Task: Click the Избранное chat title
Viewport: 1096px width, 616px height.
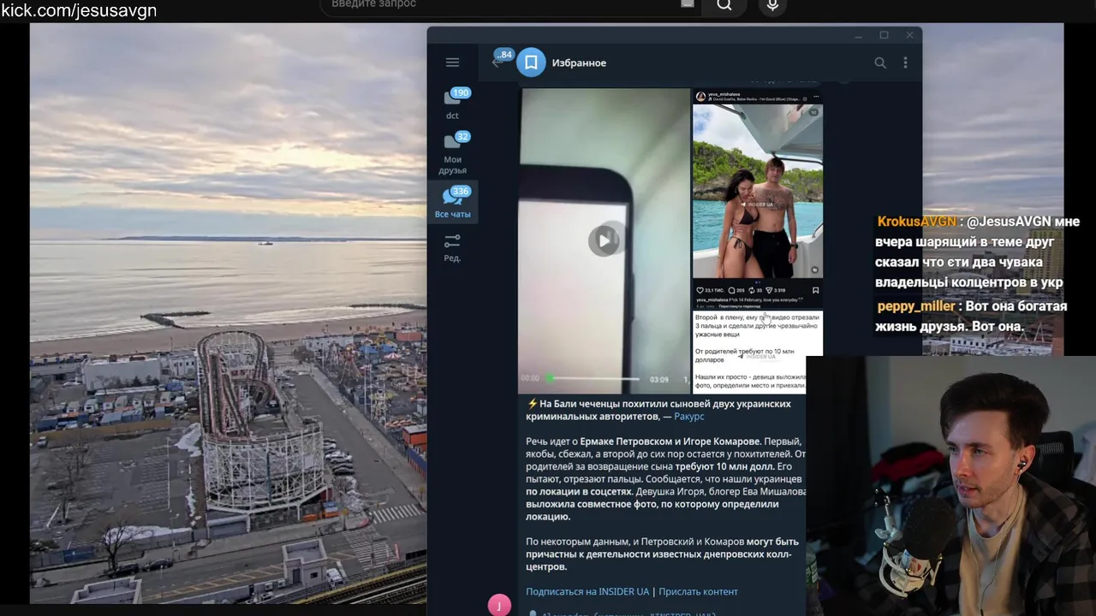Action: (x=579, y=62)
